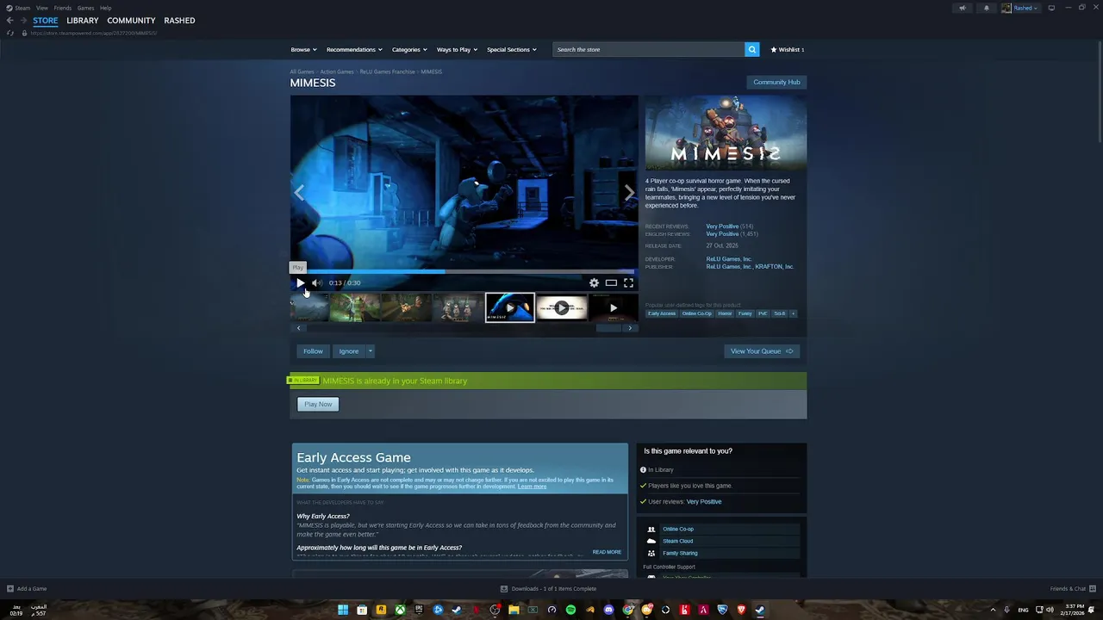Image resolution: width=1103 pixels, height=620 pixels.
Task: Open the Online Co-Op tag
Action: click(697, 313)
